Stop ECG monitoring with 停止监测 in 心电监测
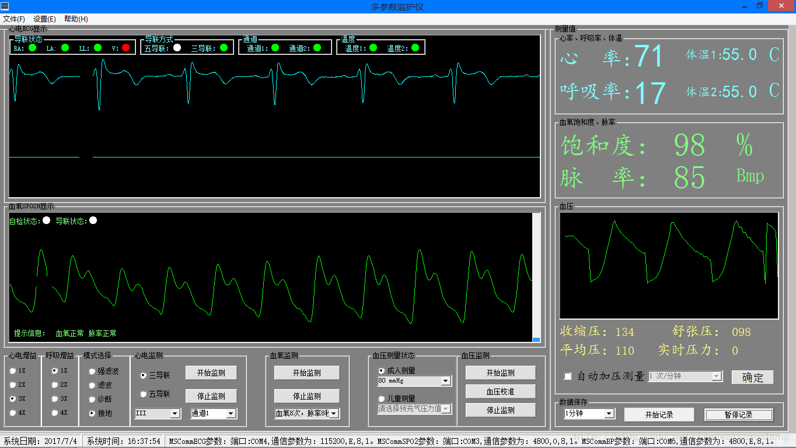796x448 pixels. click(211, 396)
